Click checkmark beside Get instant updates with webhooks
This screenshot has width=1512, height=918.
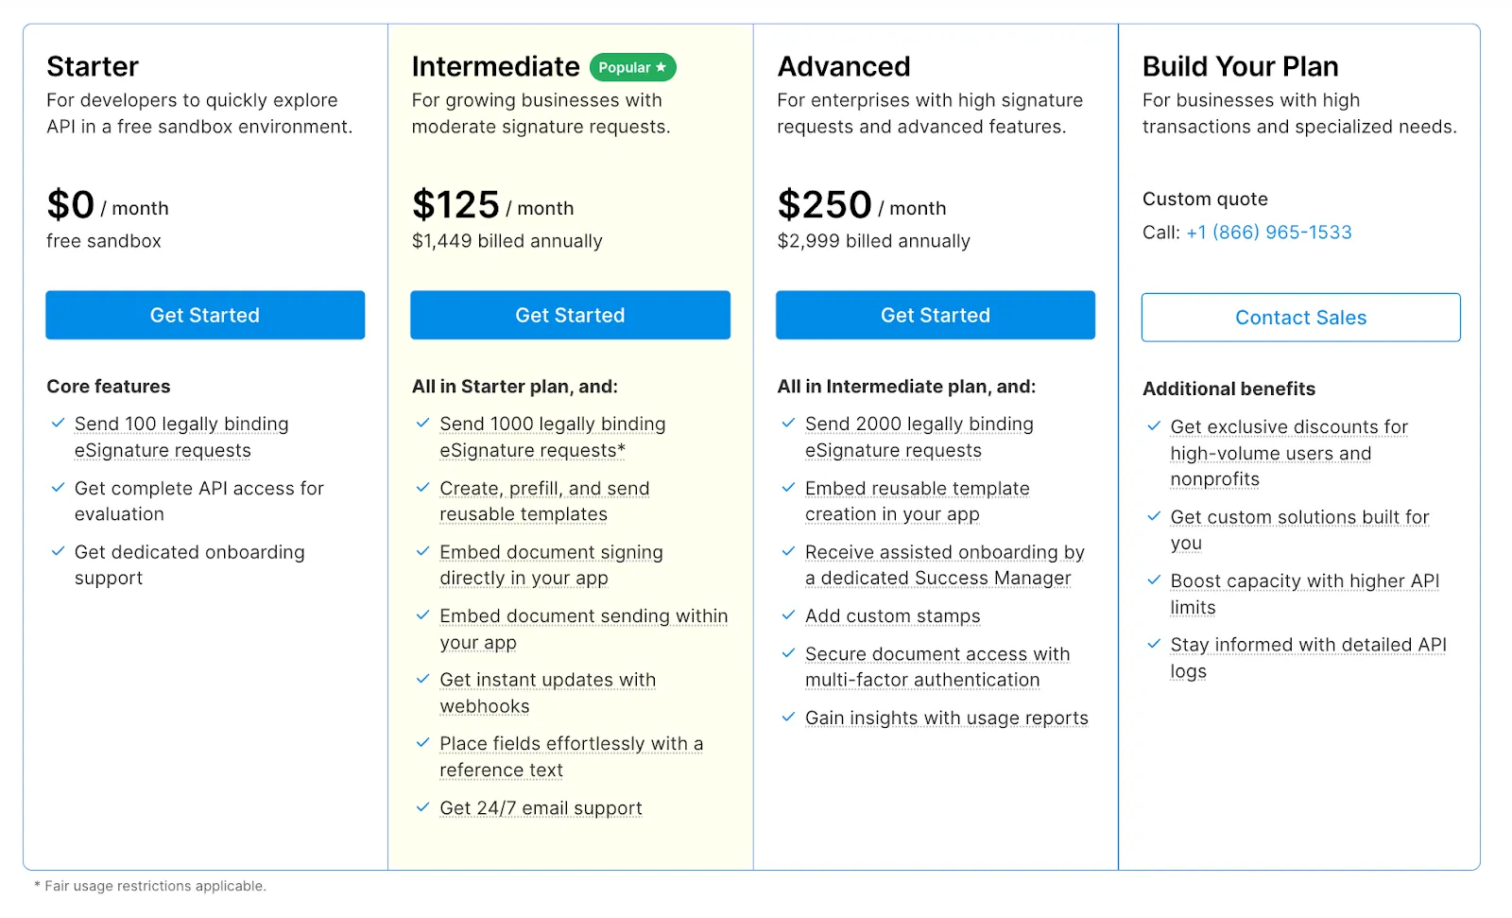423,680
